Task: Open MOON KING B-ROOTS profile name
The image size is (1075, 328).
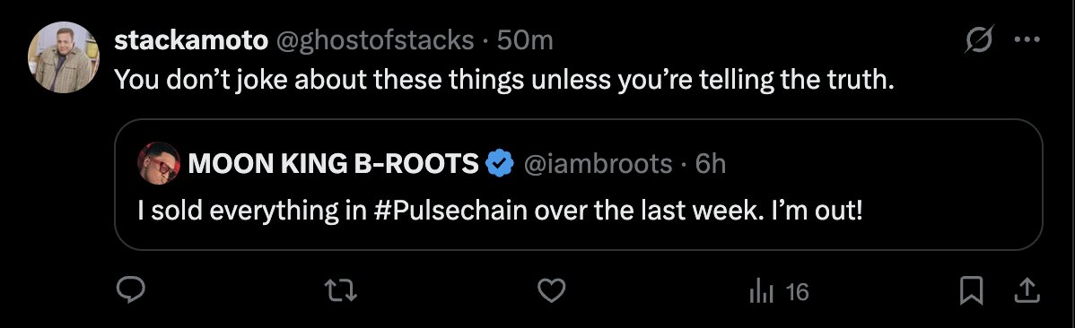Action: click(x=333, y=163)
